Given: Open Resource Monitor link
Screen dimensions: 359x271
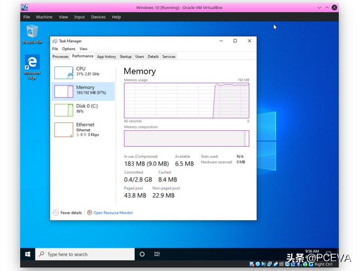Looking at the screenshot, I should pyautogui.click(x=113, y=213).
